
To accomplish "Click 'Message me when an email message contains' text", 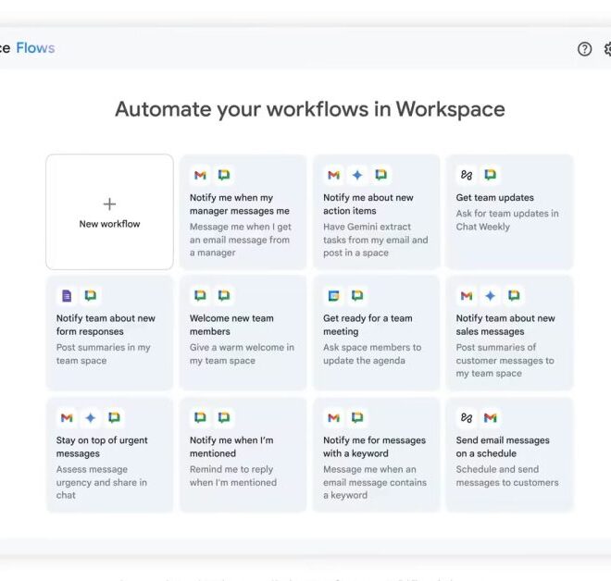I will 375,482.
